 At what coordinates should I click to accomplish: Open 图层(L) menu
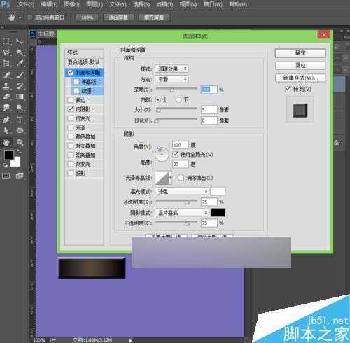pyautogui.click(x=94, y=4)
